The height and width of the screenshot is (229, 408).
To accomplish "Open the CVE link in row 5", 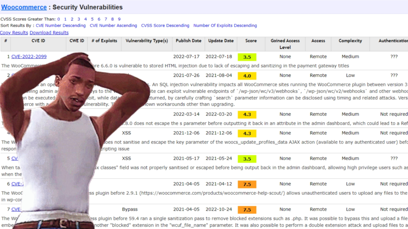I will tap(15, 158).
